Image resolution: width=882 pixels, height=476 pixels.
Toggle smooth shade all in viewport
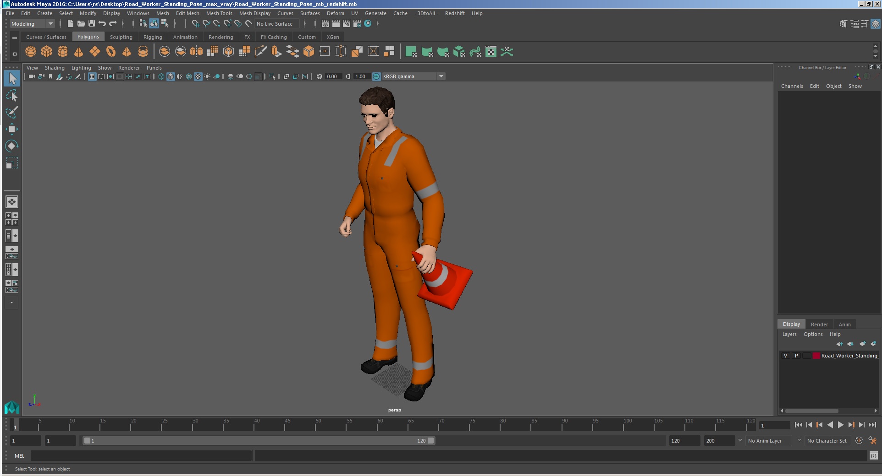(x=171, y=76)
